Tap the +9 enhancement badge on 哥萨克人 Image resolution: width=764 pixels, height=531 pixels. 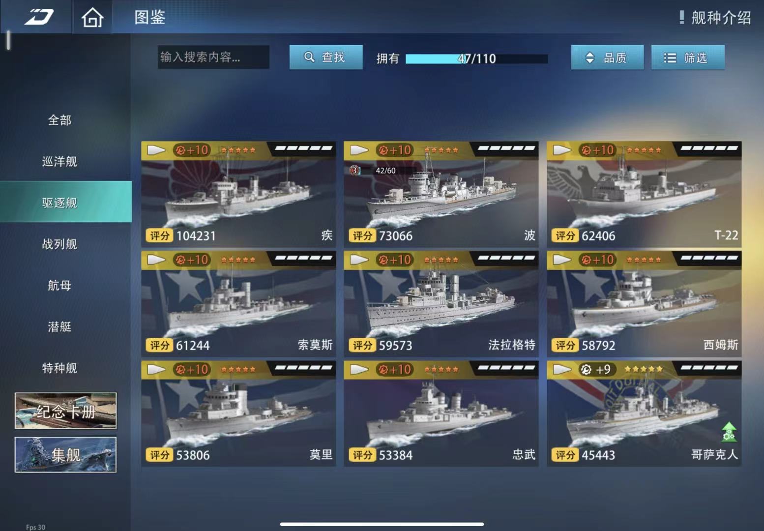(595, 369)
